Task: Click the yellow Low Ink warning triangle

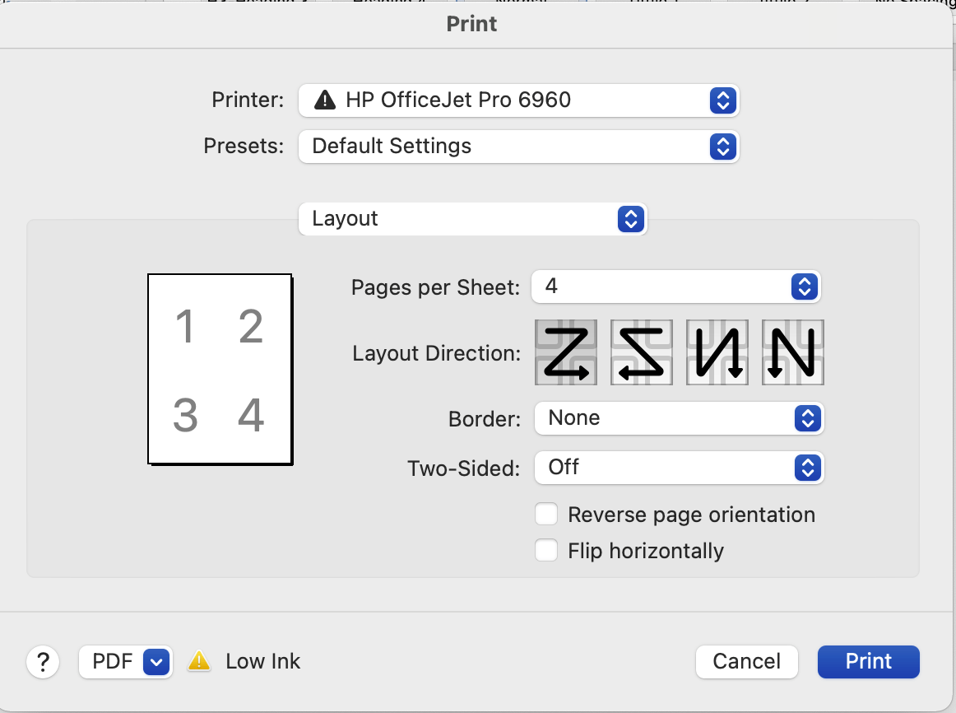Action: (x=199, y=661)
